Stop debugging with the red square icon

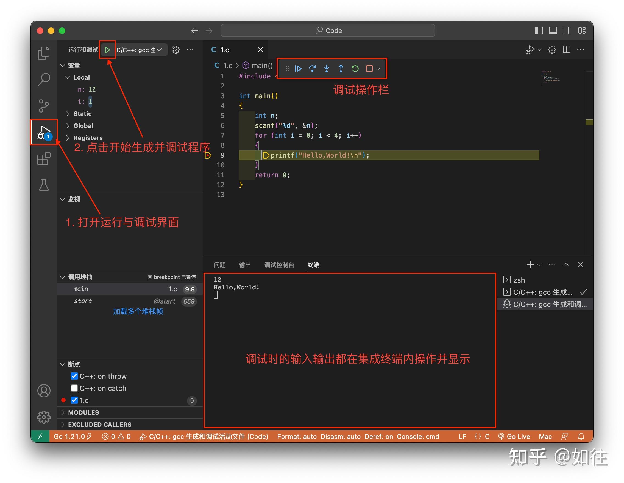(x=369, y=69)
